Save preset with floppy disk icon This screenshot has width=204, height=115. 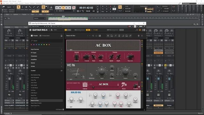(100, 35)
